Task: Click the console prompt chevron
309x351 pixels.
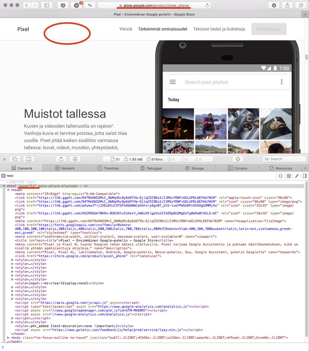Action: pyautogui.click(x=3, y=347)
